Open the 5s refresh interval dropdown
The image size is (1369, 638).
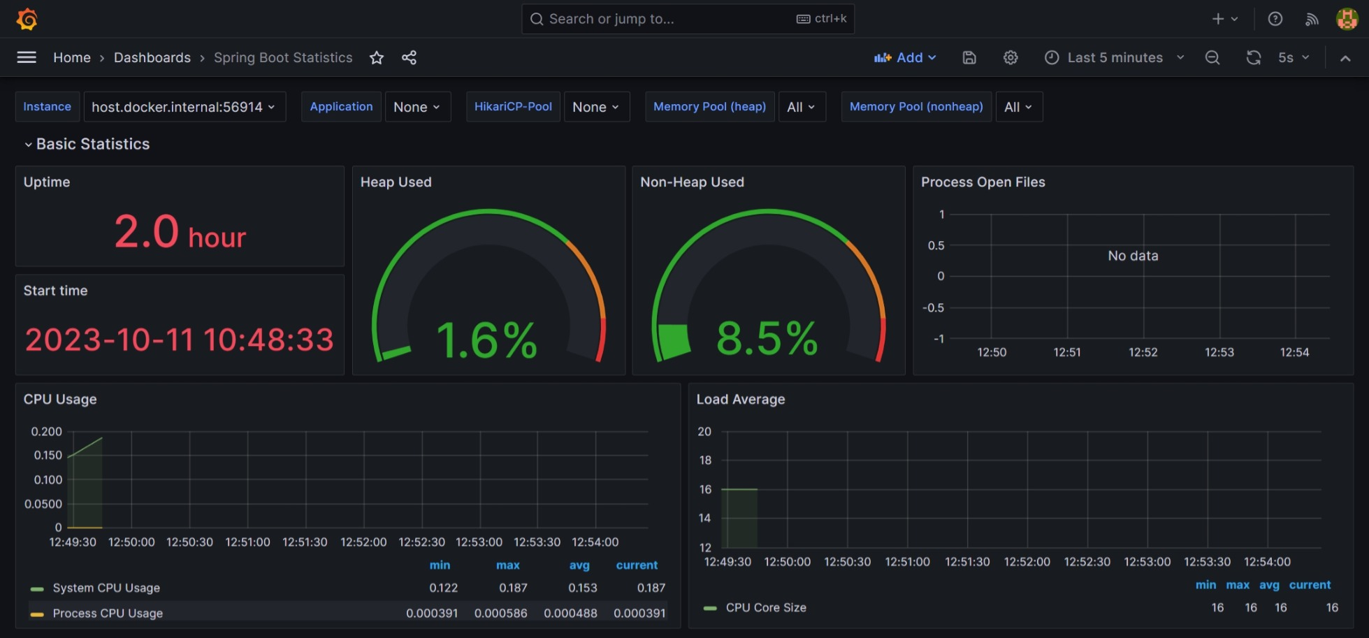click(x=1294, y=58)
